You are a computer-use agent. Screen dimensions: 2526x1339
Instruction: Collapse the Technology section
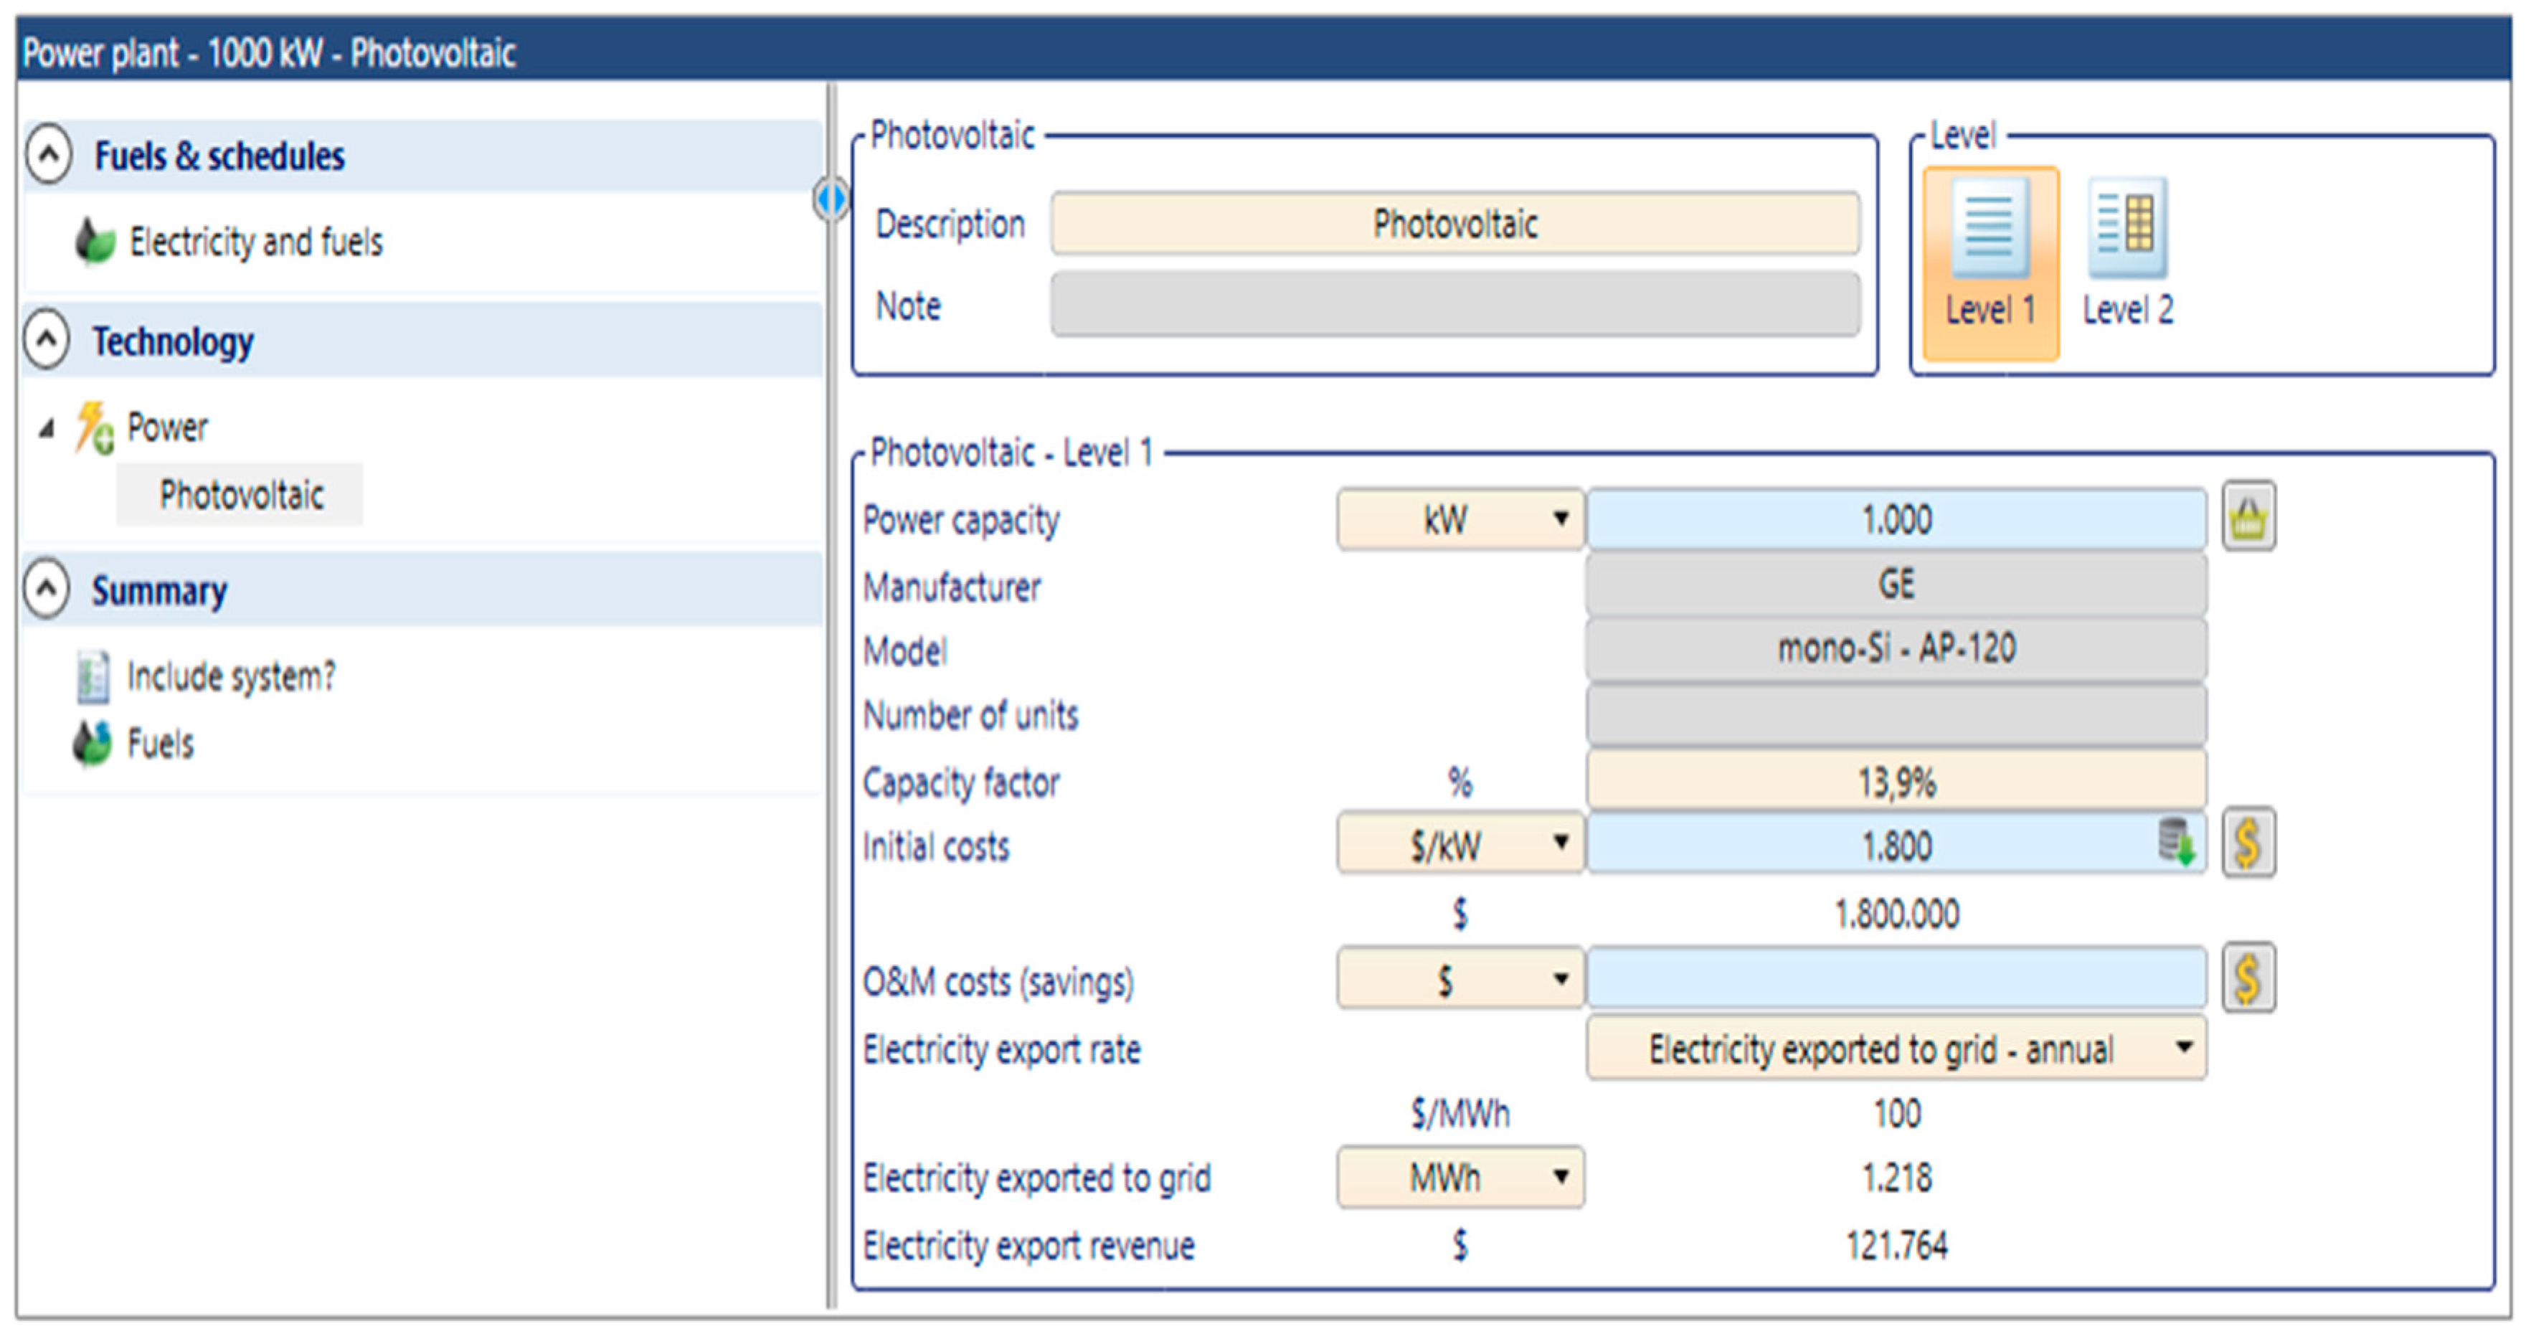coord(47,340)
